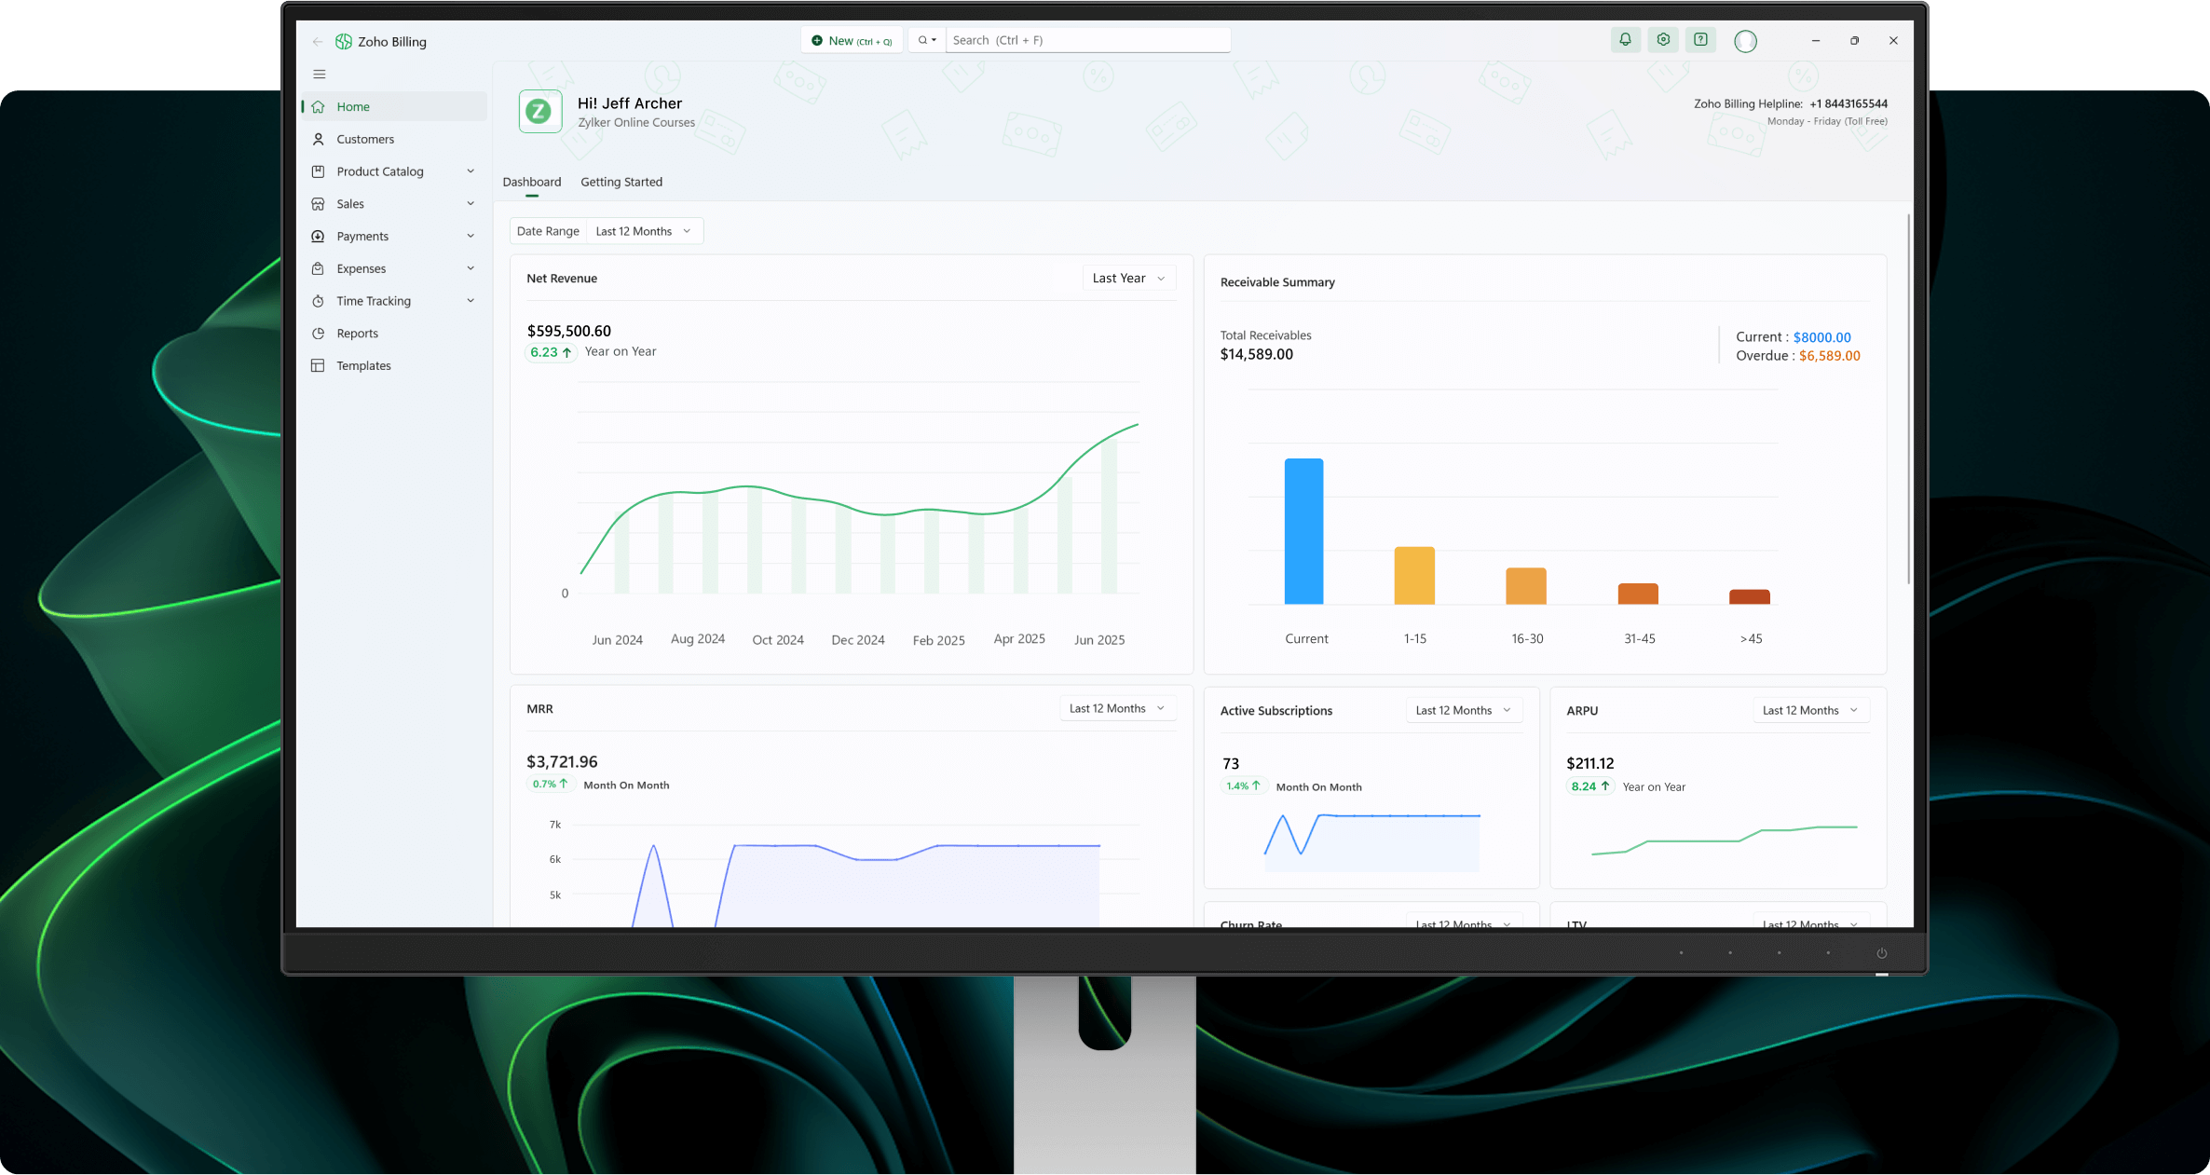This screenshot has height=1175, width=2210.
Task: Open the user profile avatar menu
Action: (1745, 40)
